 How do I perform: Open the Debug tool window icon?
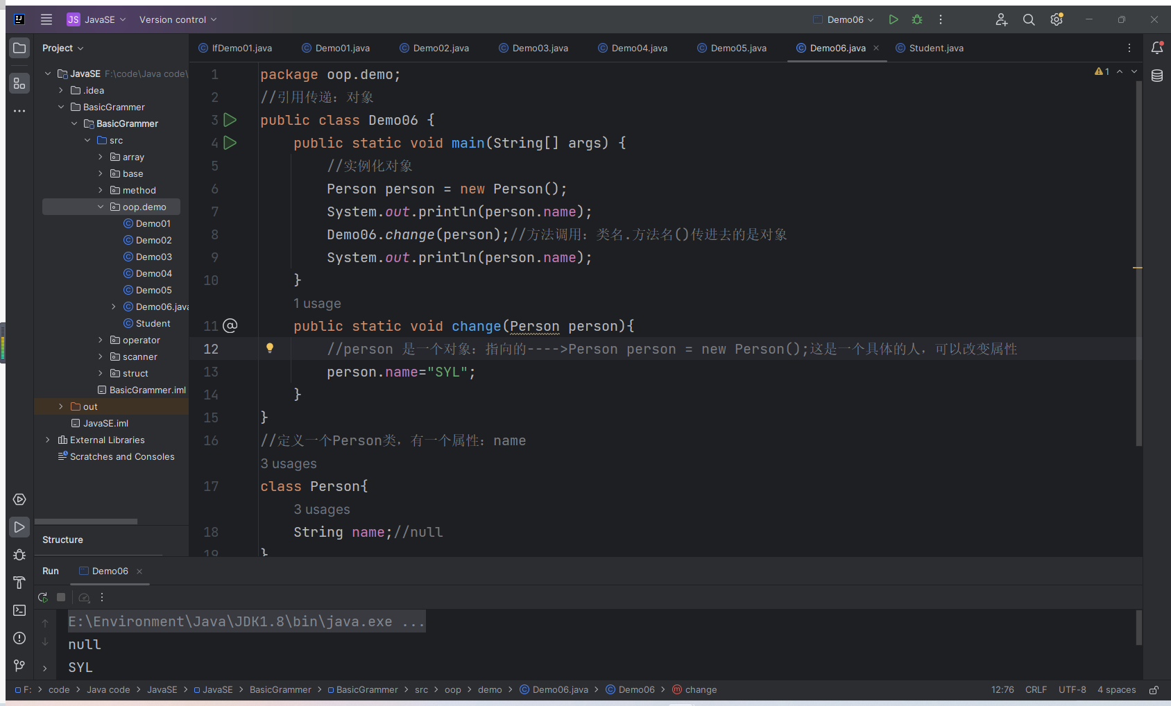coord(19,555)
